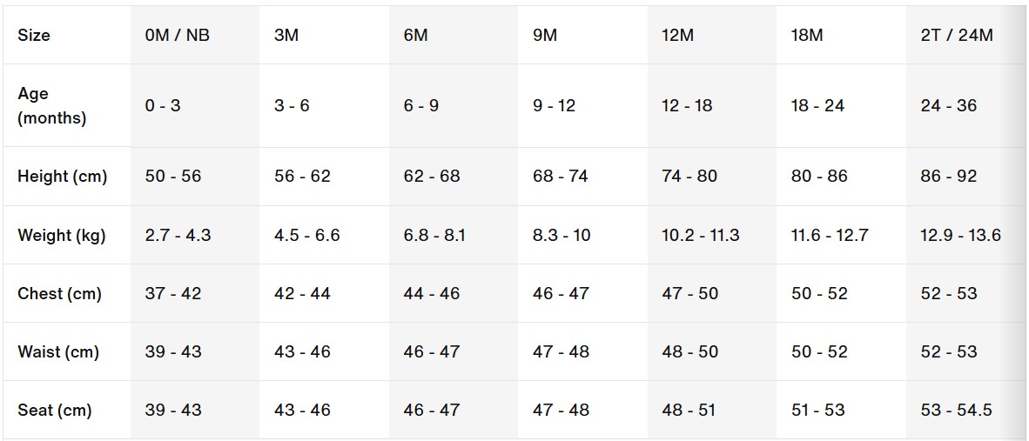This screenshot has height=441, width=1029.
Task: Select the Height (cm) row label
Action: (x=63, y=177)
